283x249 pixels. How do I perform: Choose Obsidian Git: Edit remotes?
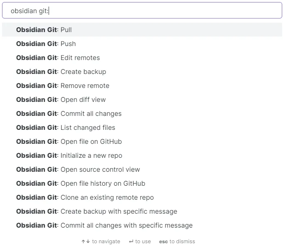pyautogui.click(x=58, y=58)
